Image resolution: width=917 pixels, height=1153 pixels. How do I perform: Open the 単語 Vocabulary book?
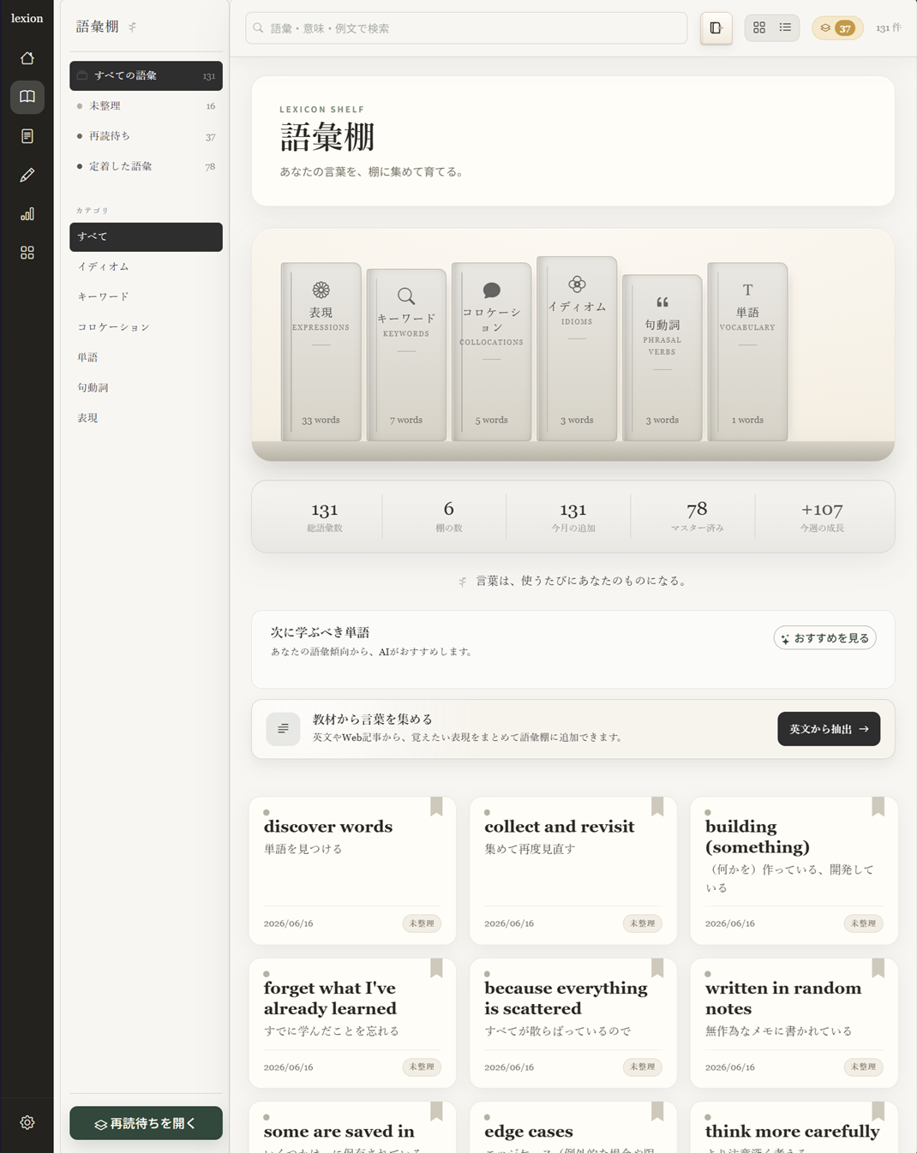point(747,352)
